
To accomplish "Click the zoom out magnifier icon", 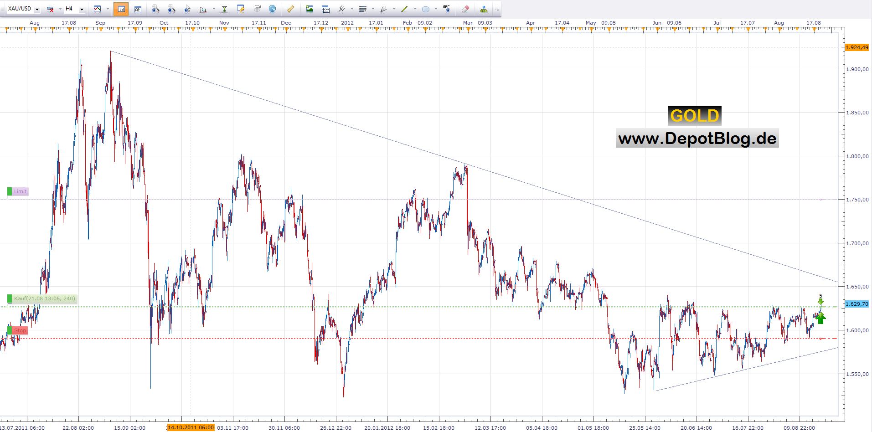I will [x=171, y=9].
